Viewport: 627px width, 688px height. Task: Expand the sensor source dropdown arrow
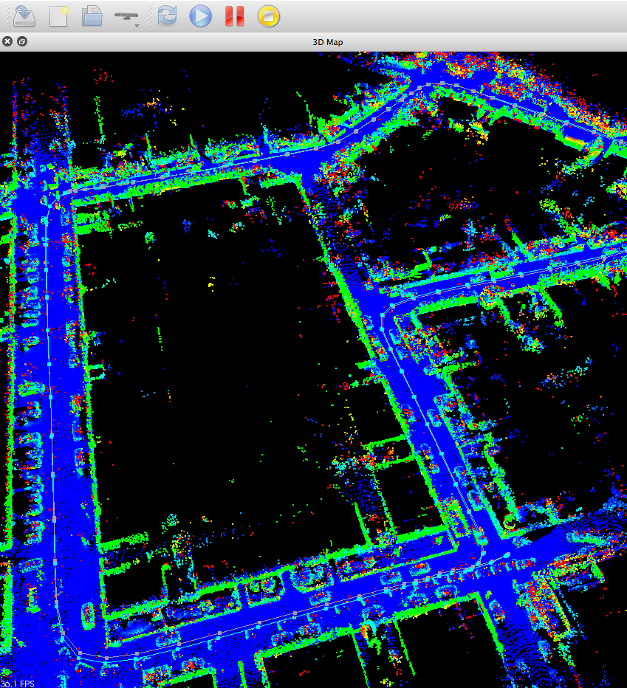pyautogui.click(x=137, y=26)
